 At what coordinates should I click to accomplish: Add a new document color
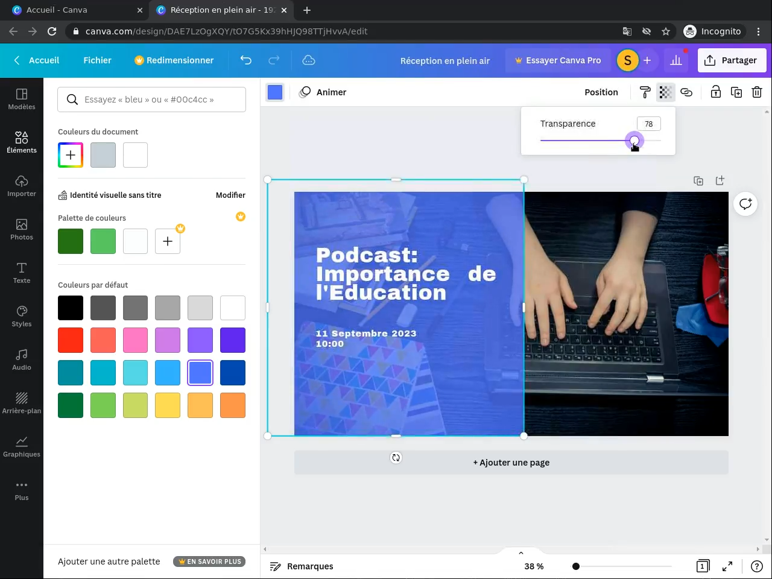coord(71,155)
